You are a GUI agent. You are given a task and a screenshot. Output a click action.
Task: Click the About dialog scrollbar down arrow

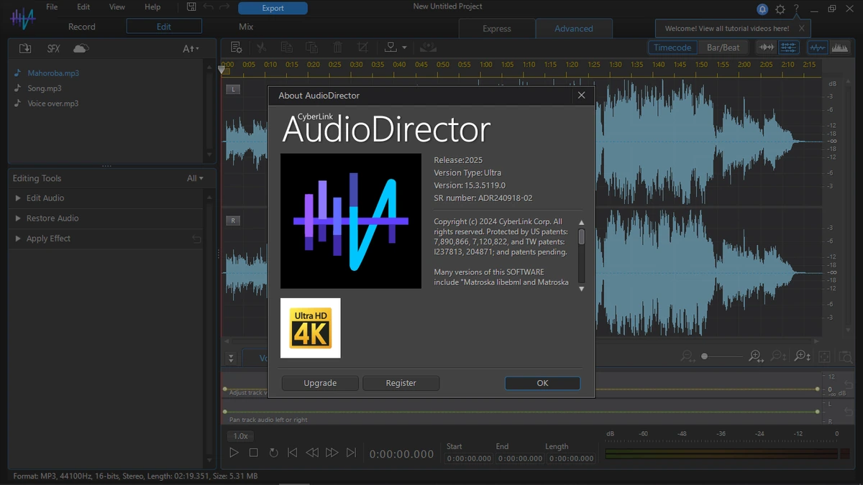582,288
